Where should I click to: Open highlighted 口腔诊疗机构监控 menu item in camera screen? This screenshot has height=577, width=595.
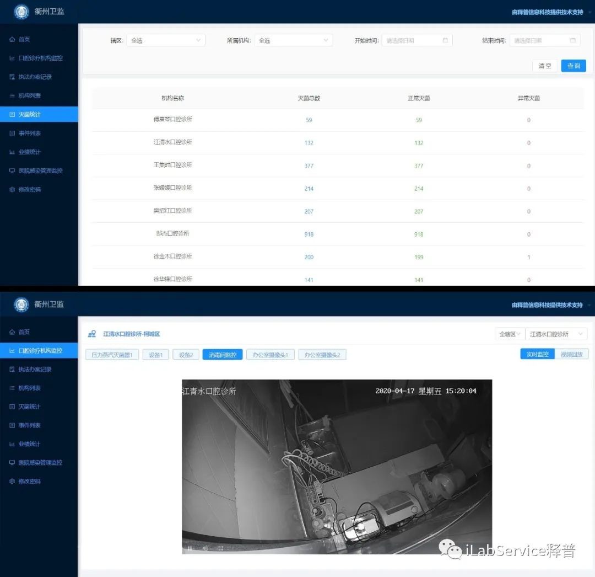pyautogui.click(x=39, y=351)
